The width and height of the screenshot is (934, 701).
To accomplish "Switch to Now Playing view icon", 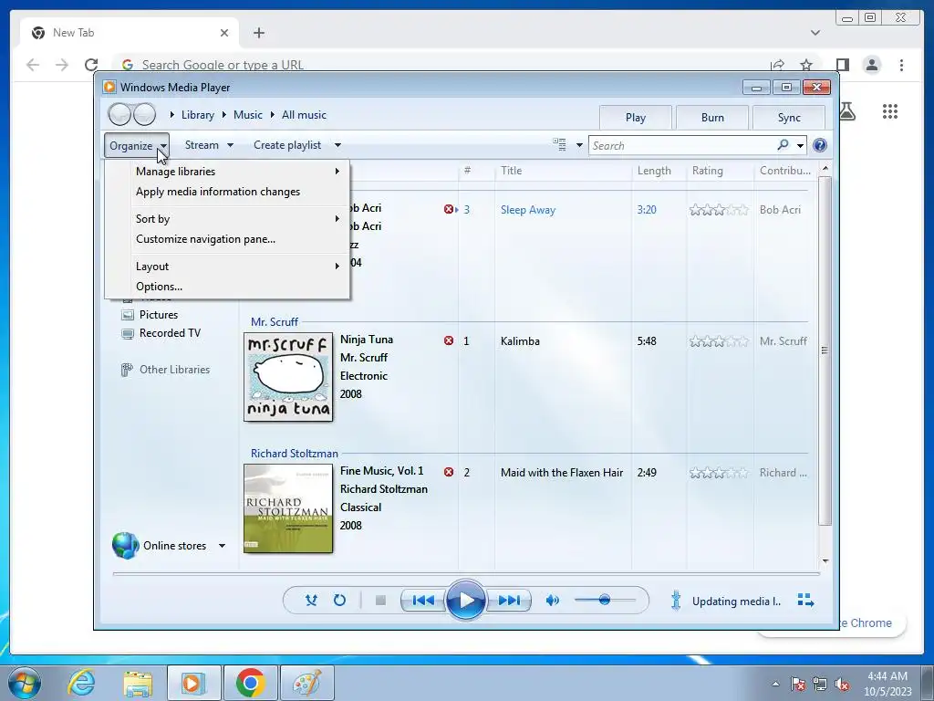I will coord(805,601).
